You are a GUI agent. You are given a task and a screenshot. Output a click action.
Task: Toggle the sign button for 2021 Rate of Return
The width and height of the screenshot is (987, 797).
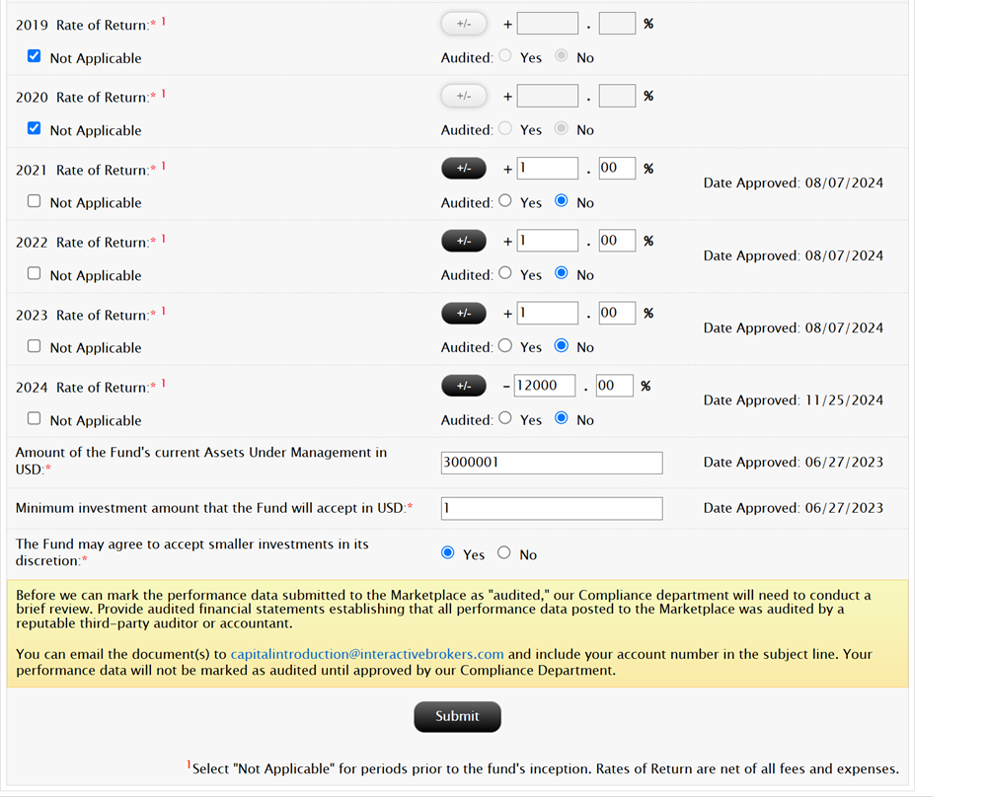[464, 168]
